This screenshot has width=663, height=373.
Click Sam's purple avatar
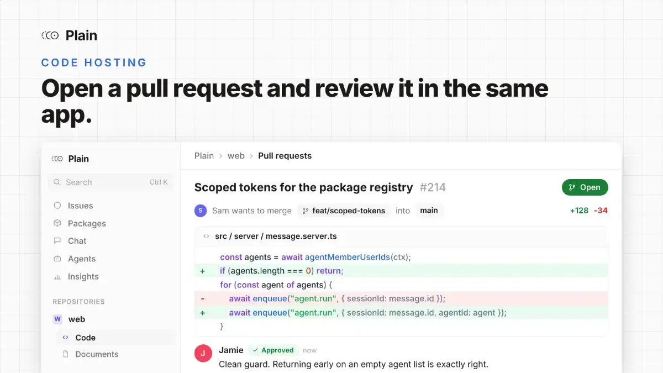pos(200,211)
